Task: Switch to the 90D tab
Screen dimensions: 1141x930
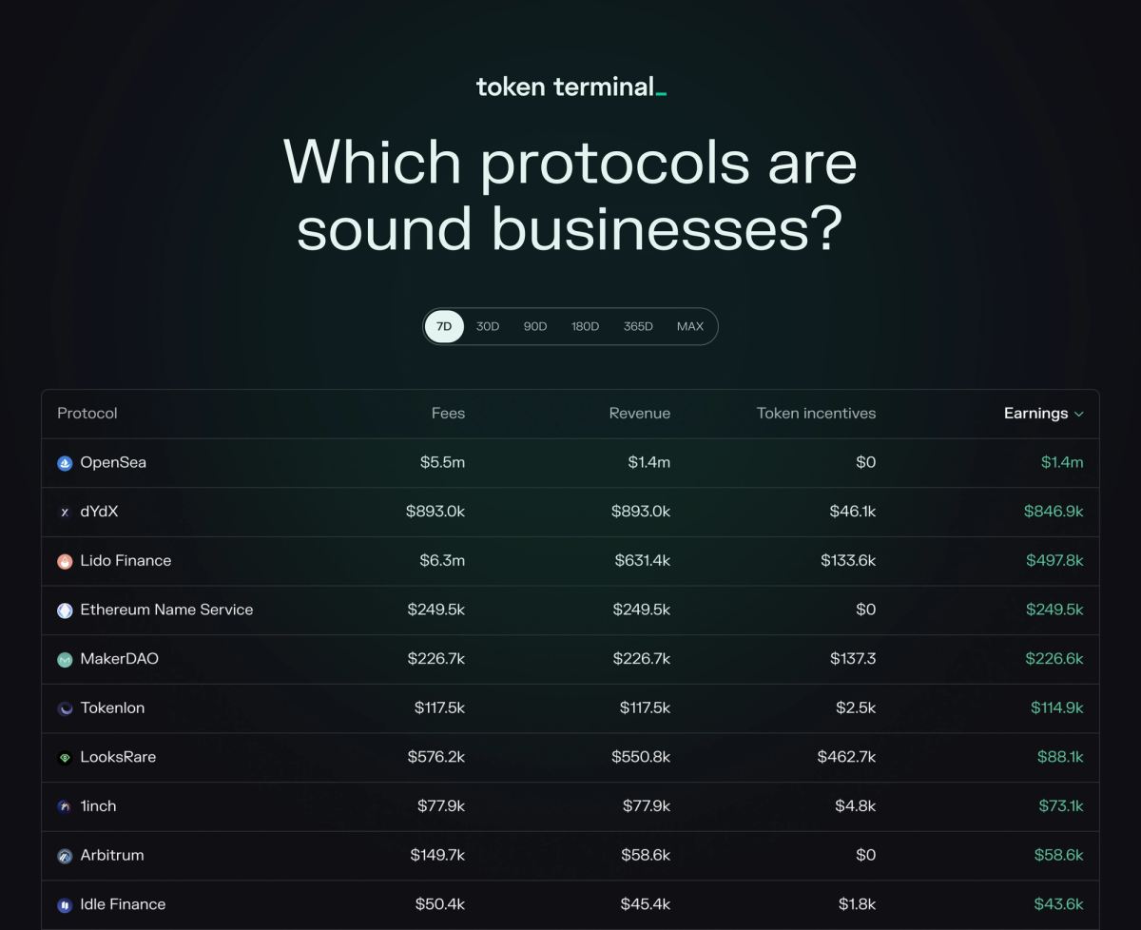Action: (534, 326)
